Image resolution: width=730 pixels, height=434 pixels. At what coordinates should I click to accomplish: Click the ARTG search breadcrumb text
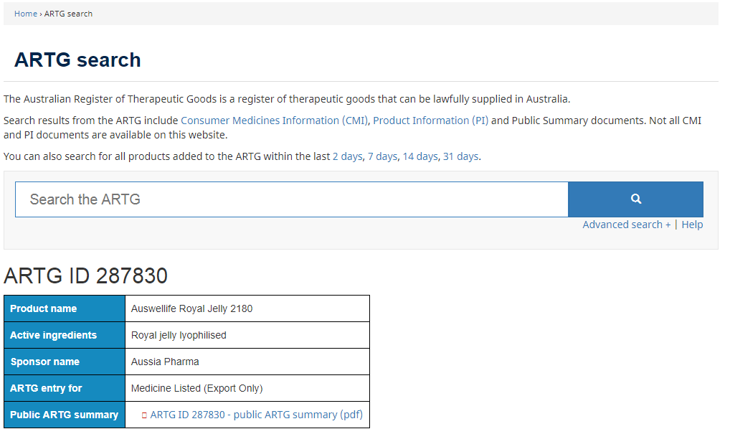[68, 14]
